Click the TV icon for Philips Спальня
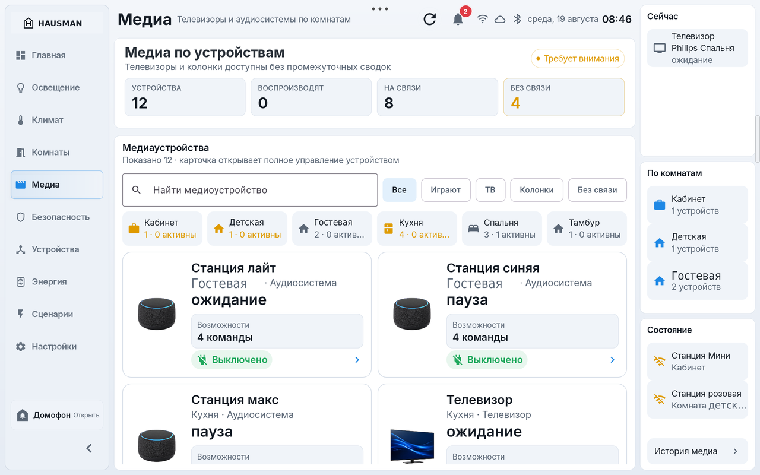The width and height of the screenshot is (760, 475). tap(659, 48)
